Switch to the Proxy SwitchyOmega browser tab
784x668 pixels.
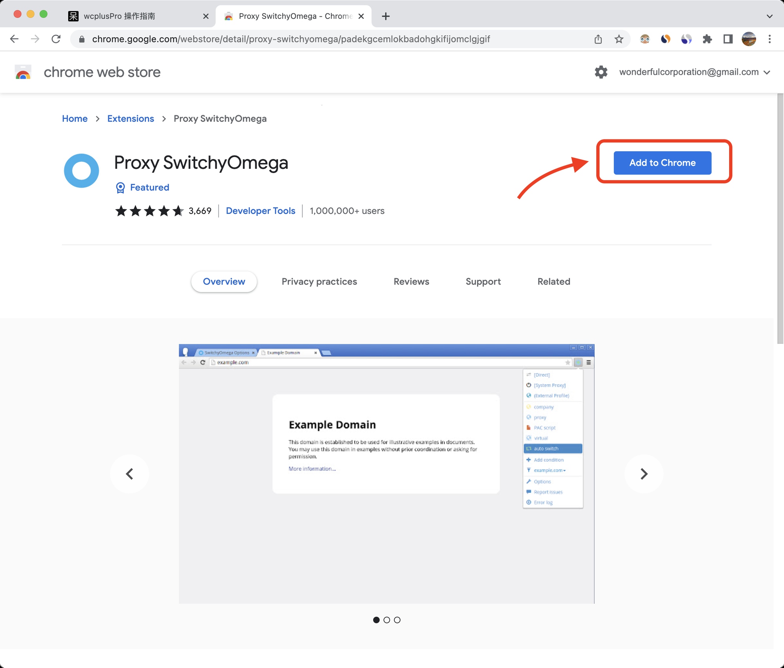tap(293, 16)
